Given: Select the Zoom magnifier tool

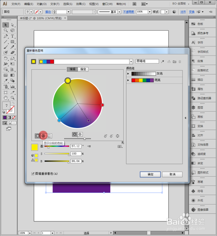Looking at the screenshot, I should click(x=12, y=98).
